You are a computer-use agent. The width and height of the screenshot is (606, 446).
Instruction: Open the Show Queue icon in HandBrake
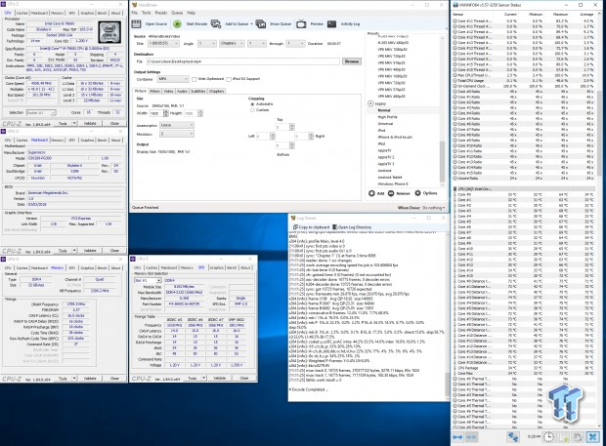(x=261, y=24)
